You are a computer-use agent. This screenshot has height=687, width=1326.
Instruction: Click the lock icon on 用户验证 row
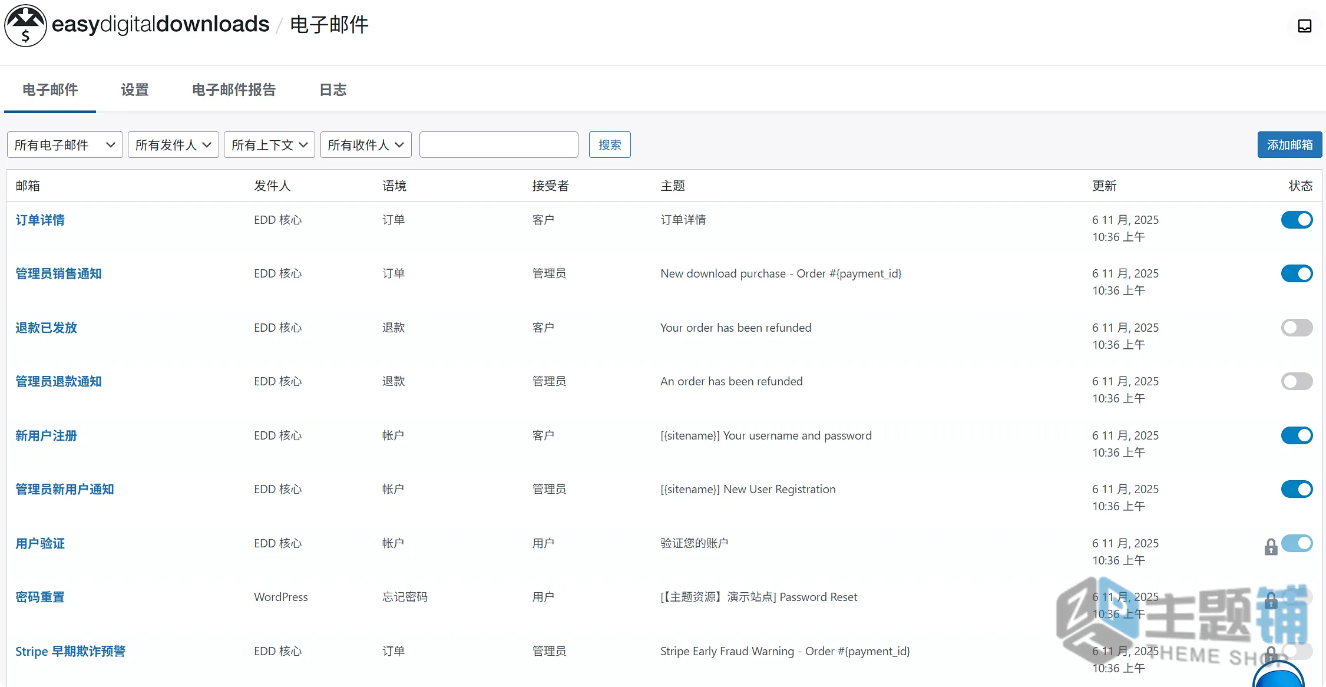tap(1271, 547)
